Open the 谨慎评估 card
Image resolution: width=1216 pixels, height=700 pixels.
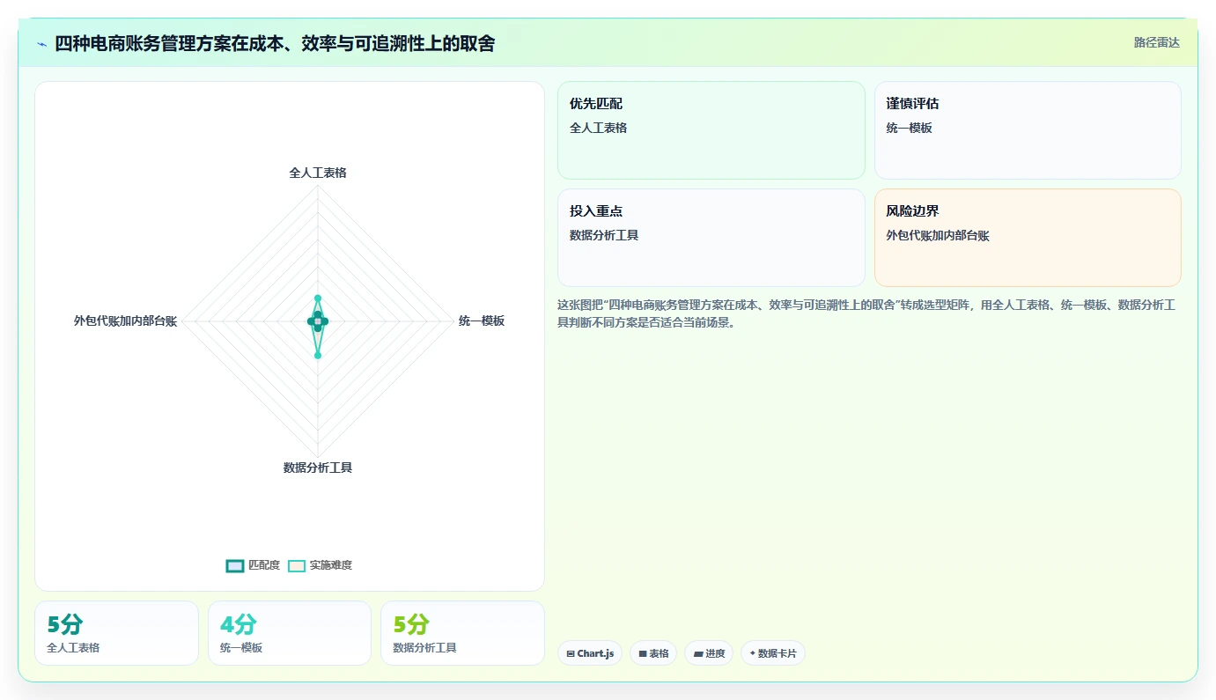pos(1028,130)
